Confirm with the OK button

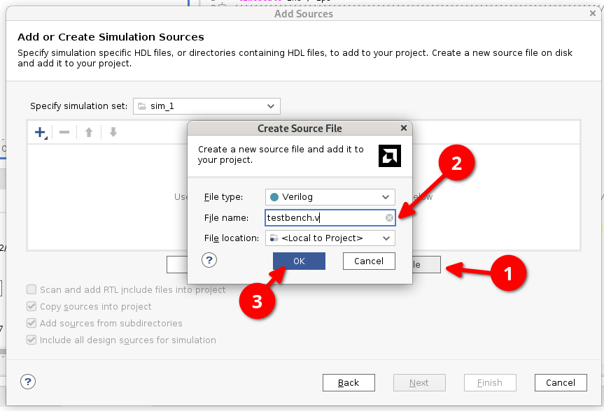[x=299, y=261]
